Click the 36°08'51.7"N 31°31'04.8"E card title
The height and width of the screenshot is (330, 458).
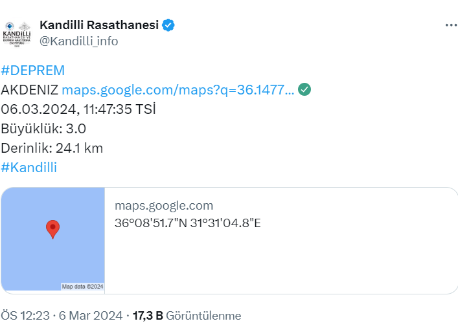pos(188,223)
